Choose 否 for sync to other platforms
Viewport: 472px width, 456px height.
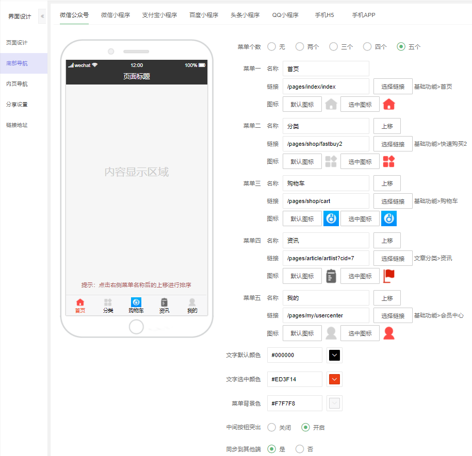coord(300,449)
